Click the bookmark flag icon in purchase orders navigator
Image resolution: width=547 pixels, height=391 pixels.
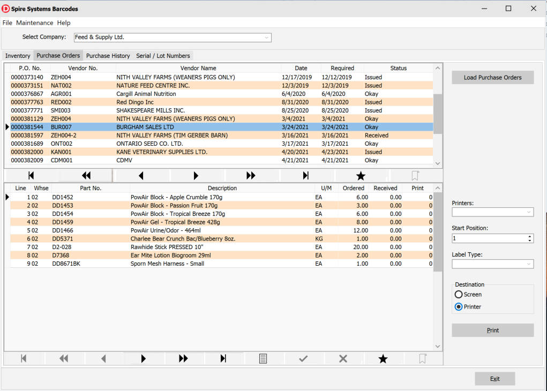click(415, 176)
